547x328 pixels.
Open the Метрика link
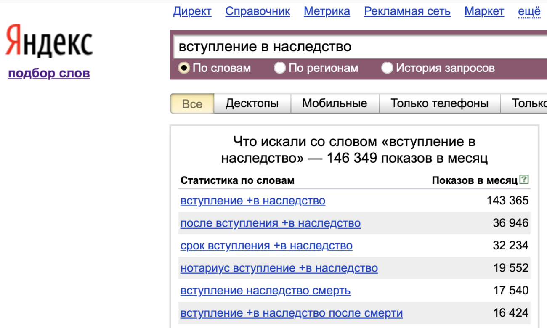[327, 11]
